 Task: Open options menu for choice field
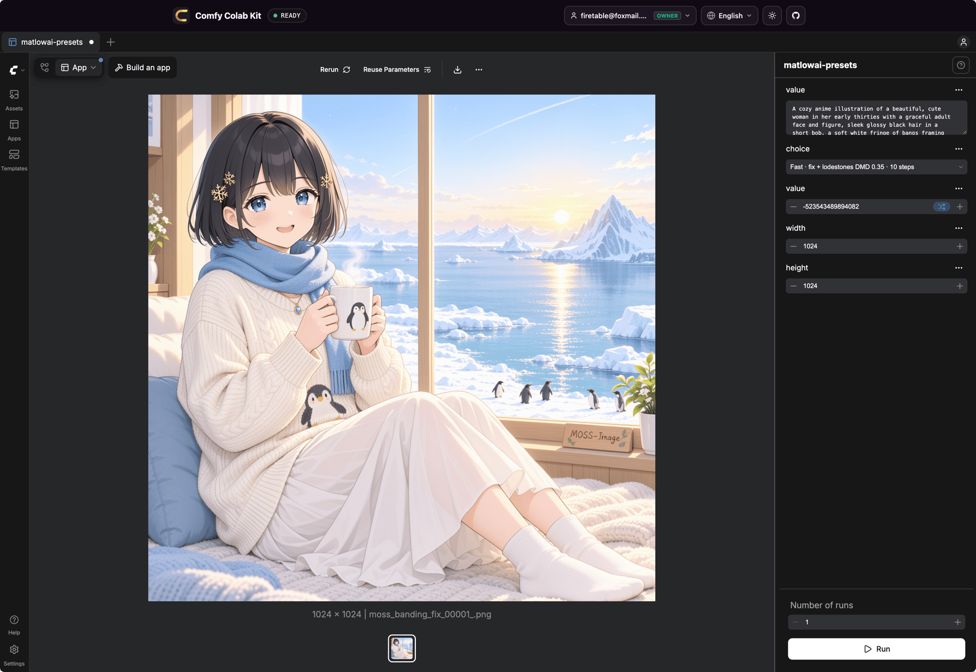pos(959,149)
